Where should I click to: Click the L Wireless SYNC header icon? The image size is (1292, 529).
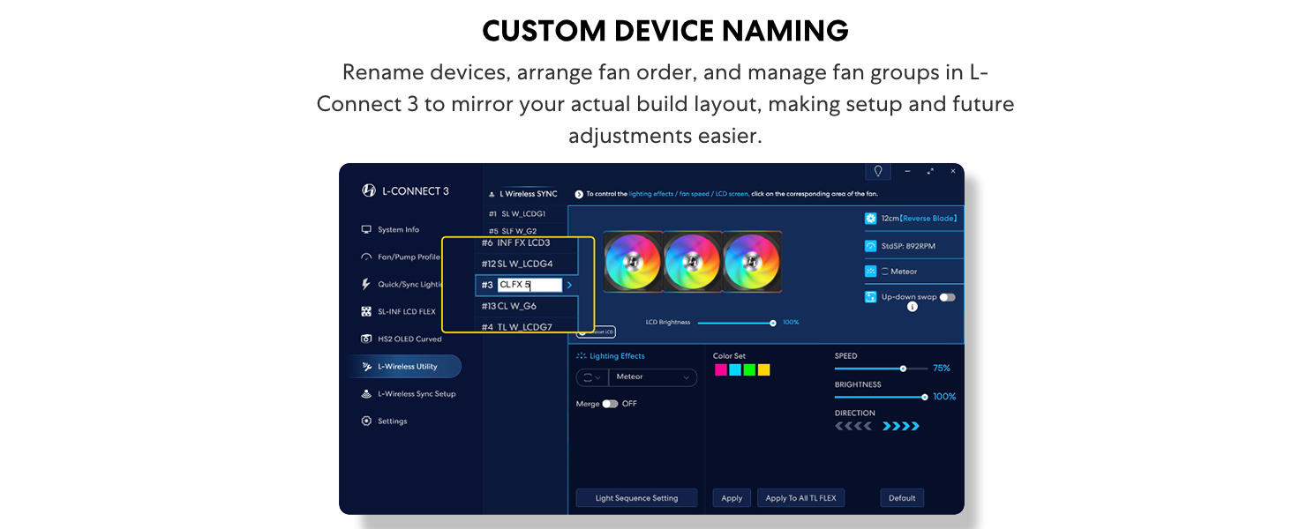pyautogui.click(x=492, y=194)
